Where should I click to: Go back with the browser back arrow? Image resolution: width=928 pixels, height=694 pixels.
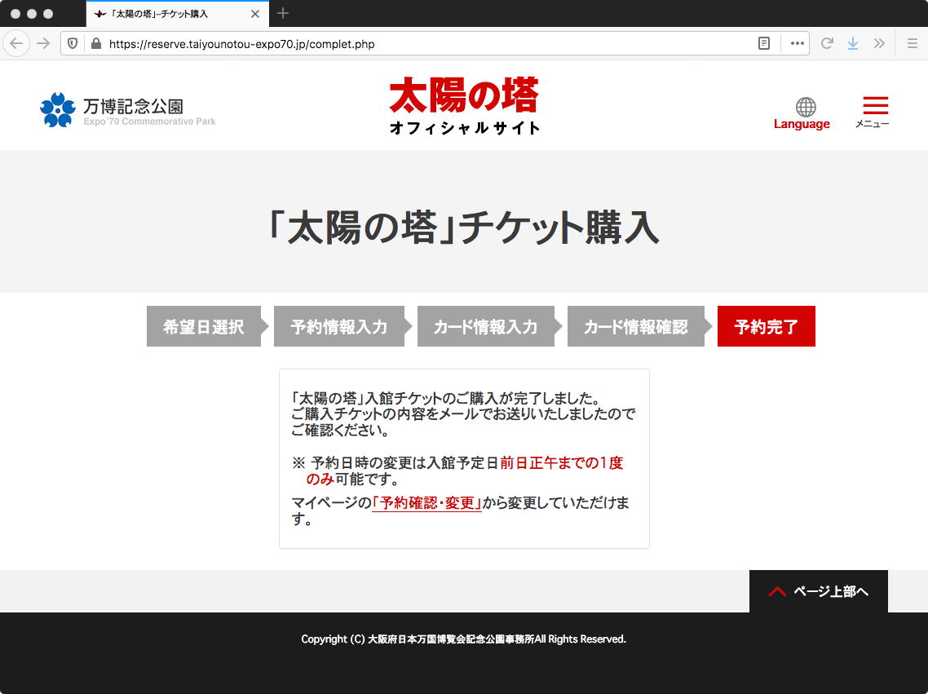[x=16, y=43]
